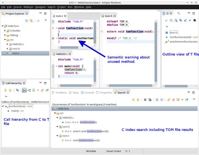Remove all matches in Search view
The height and width of the screenshot is (155, 199).
tap(150, 100)
